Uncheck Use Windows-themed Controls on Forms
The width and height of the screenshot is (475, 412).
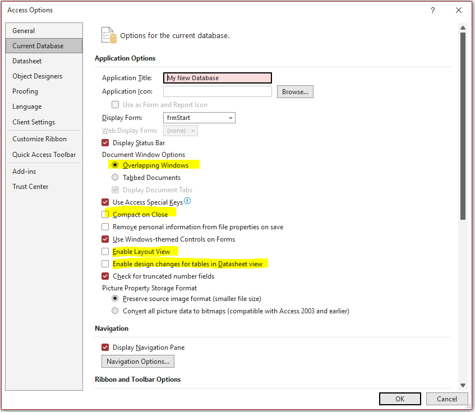105,239
